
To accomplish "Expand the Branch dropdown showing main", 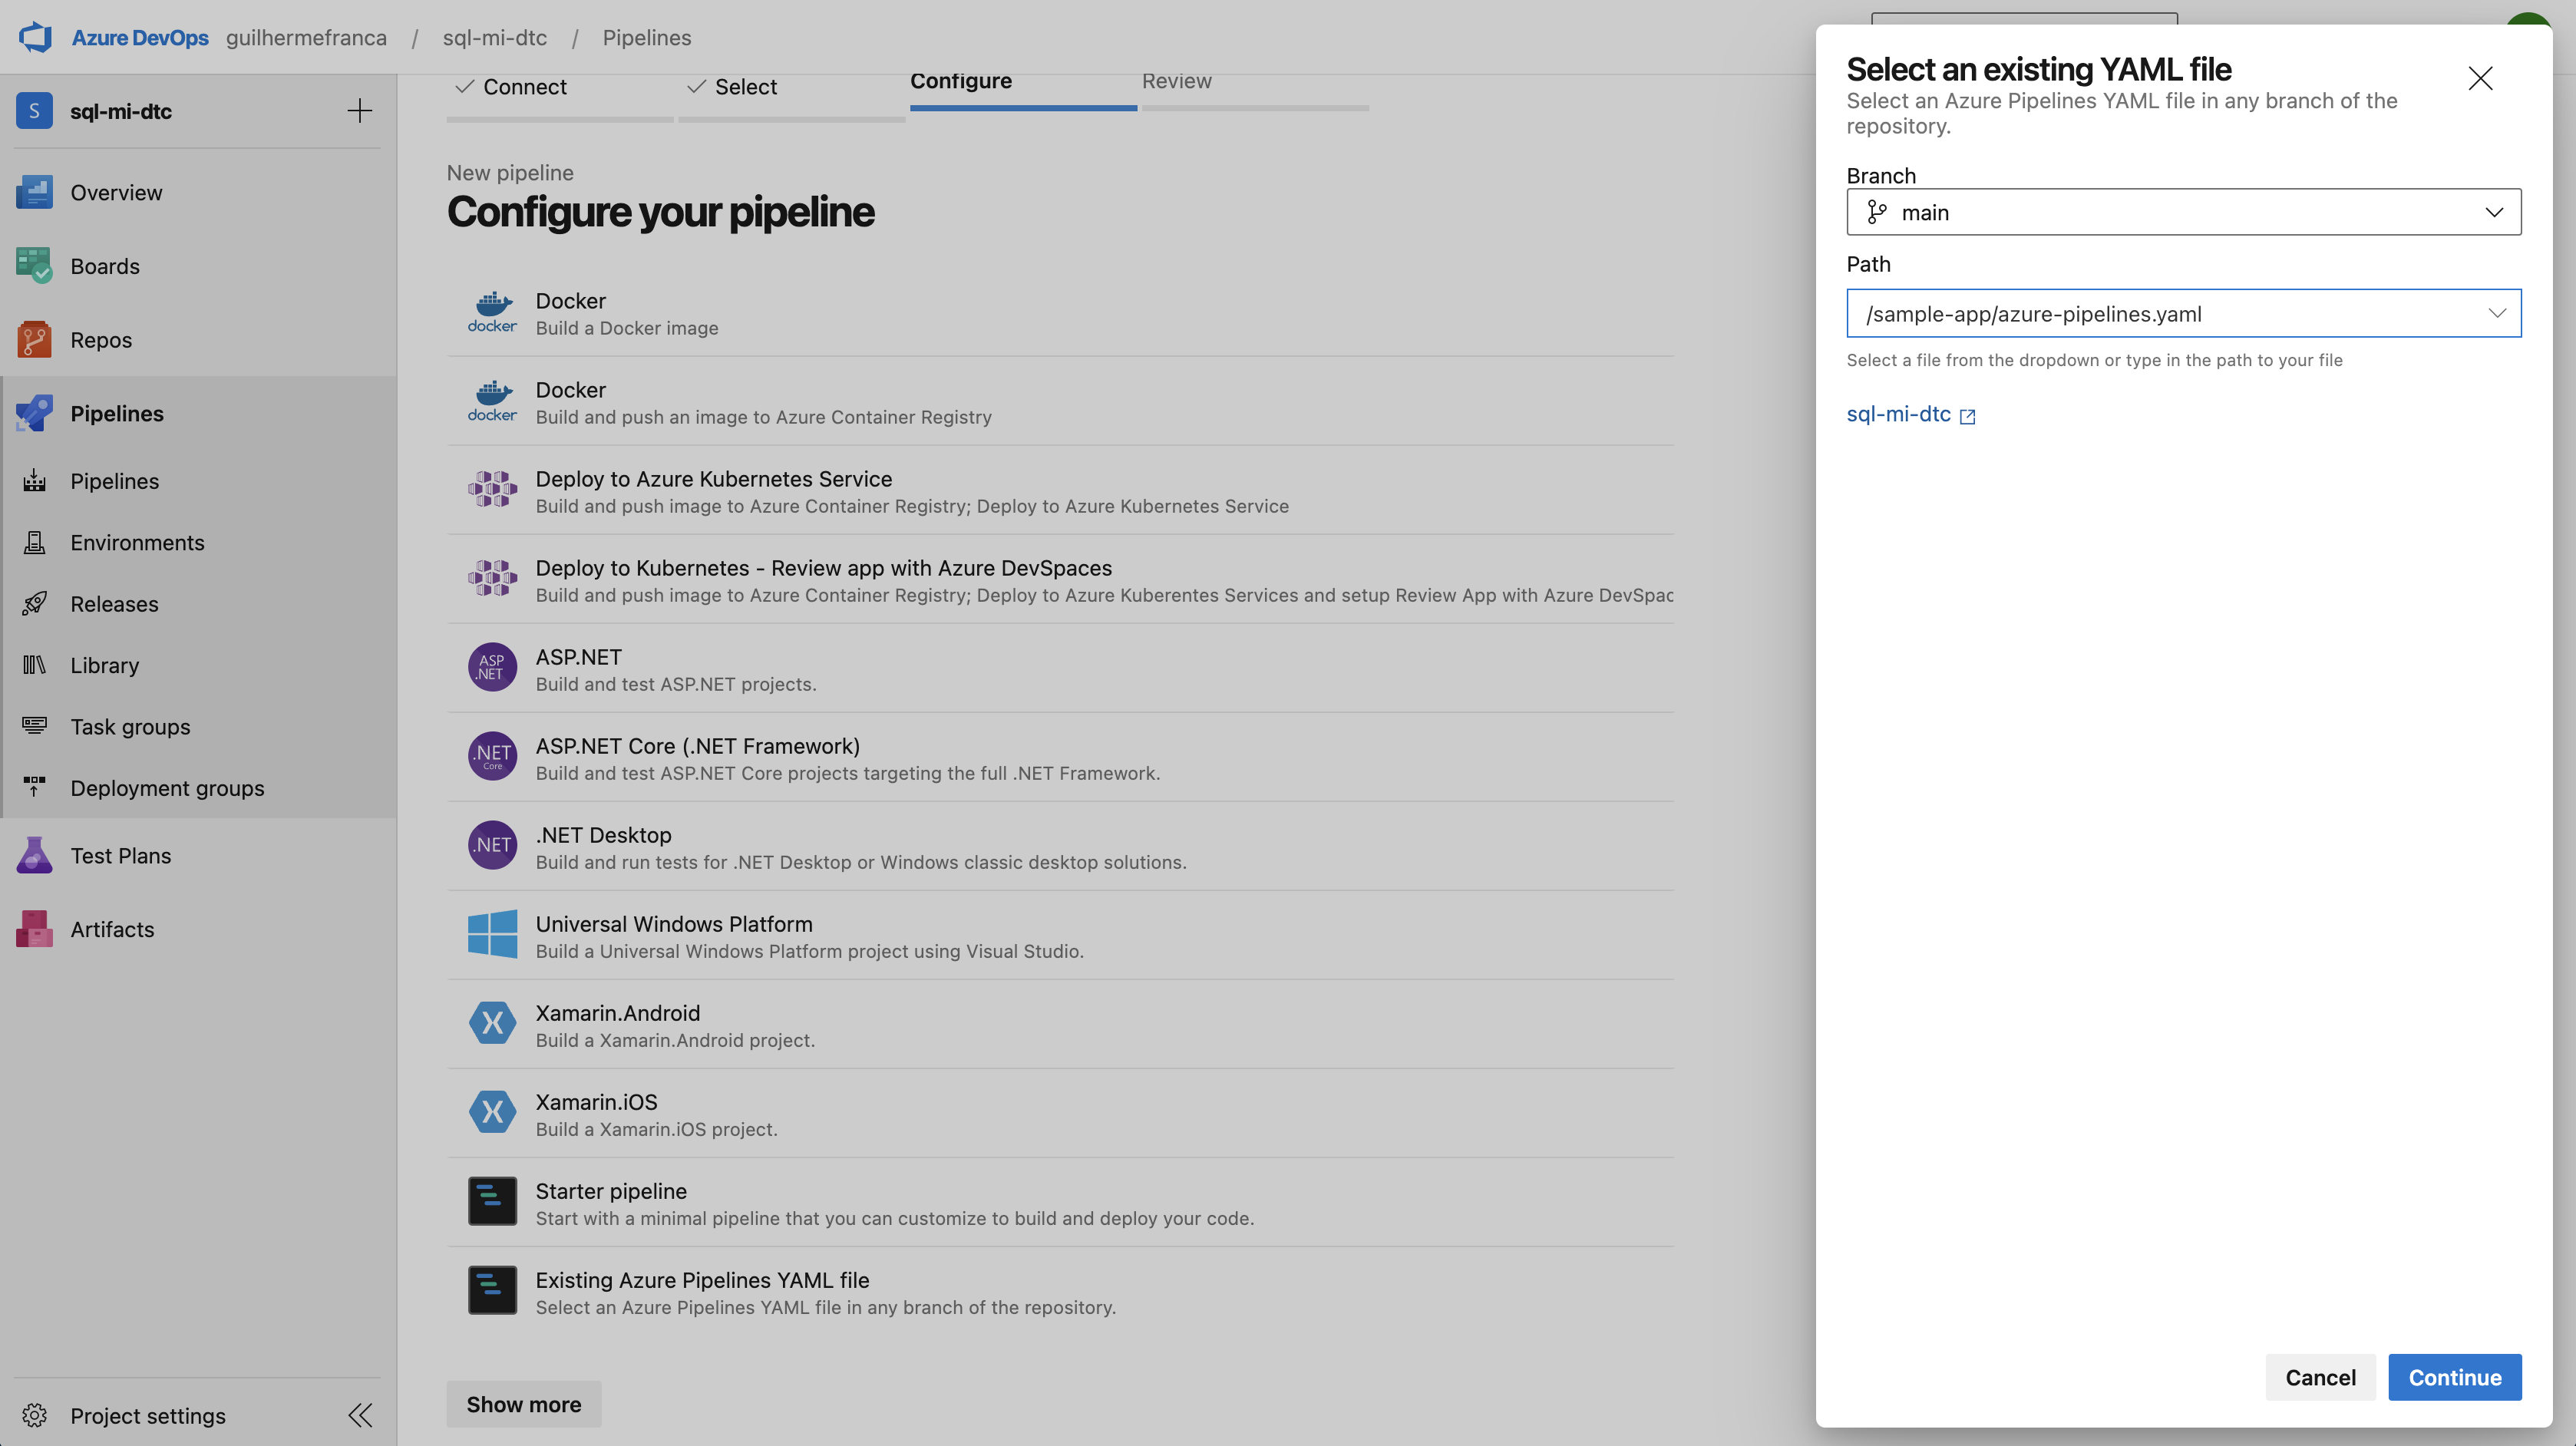I will pyautogui.click(x=2183, y=212).
